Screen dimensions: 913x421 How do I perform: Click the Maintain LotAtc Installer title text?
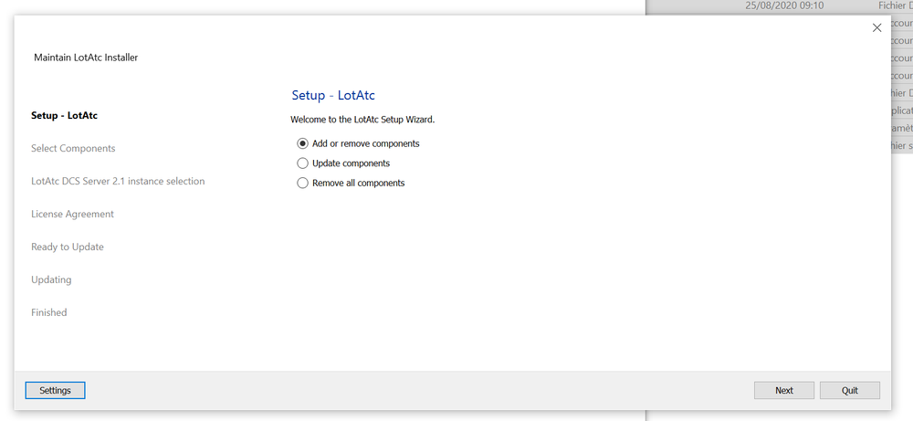pyautogui.click(x=86, y=58)
